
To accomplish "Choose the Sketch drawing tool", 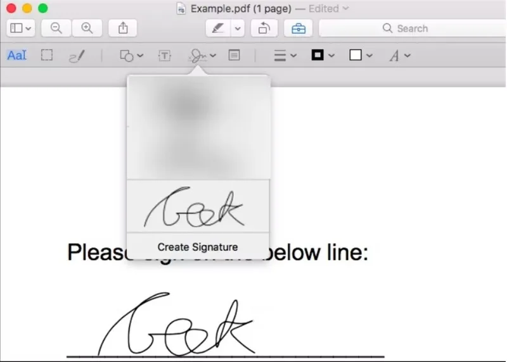I will [77, 56].
